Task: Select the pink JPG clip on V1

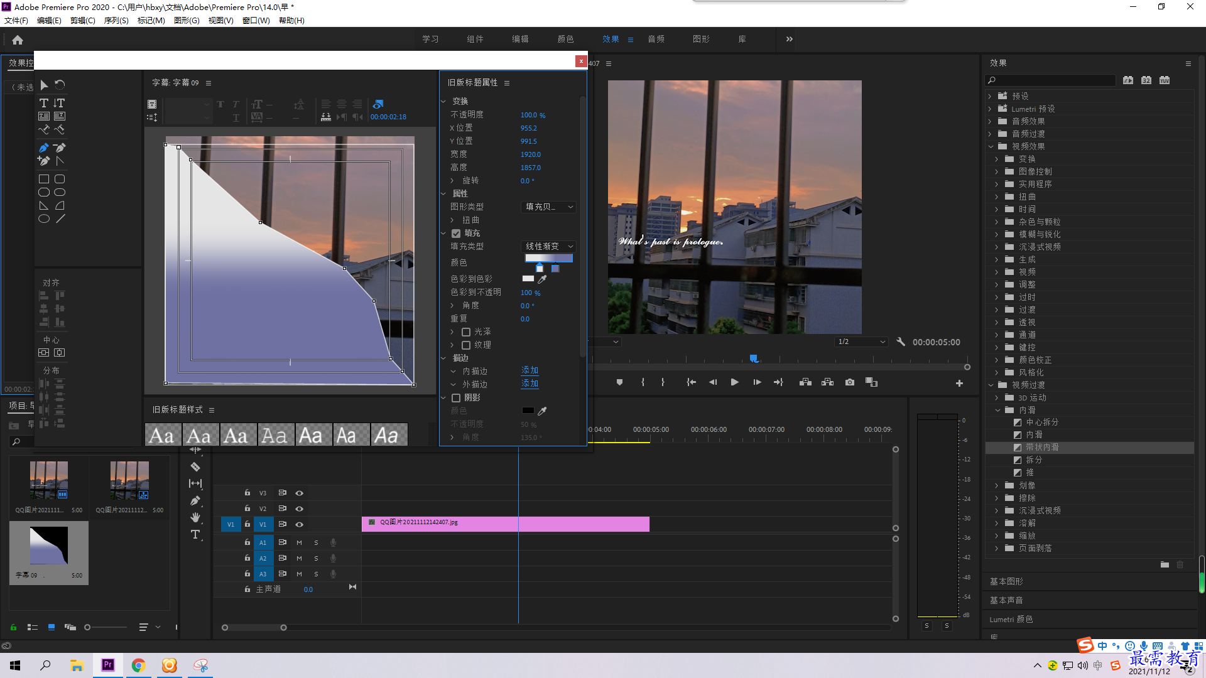Action: click(505, 524)
